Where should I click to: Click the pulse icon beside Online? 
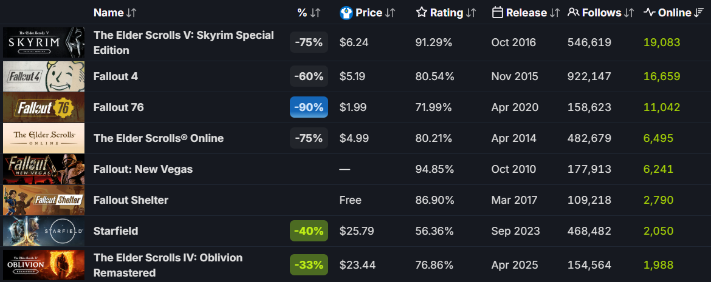(x=649, y=12)
